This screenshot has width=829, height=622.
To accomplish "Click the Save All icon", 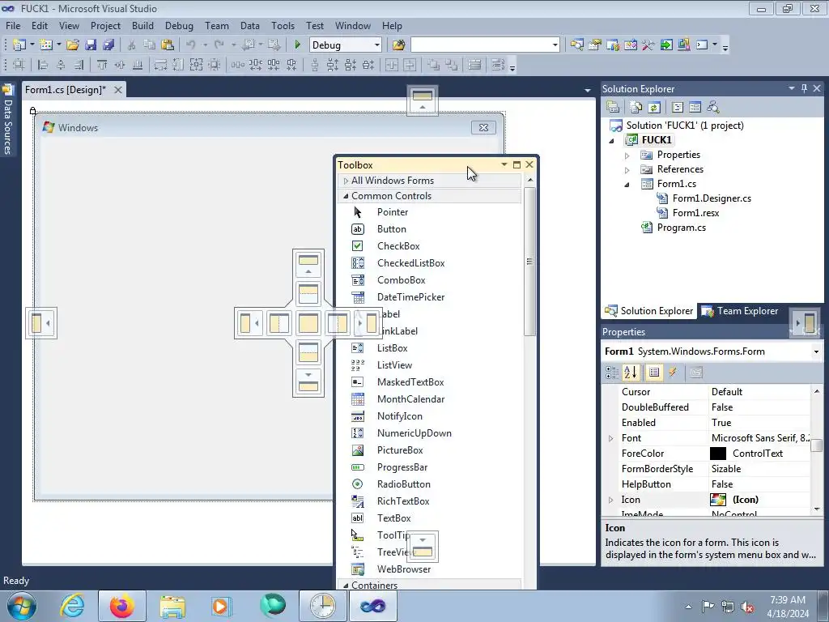I will pyautogui.click(x=109, y=45).
